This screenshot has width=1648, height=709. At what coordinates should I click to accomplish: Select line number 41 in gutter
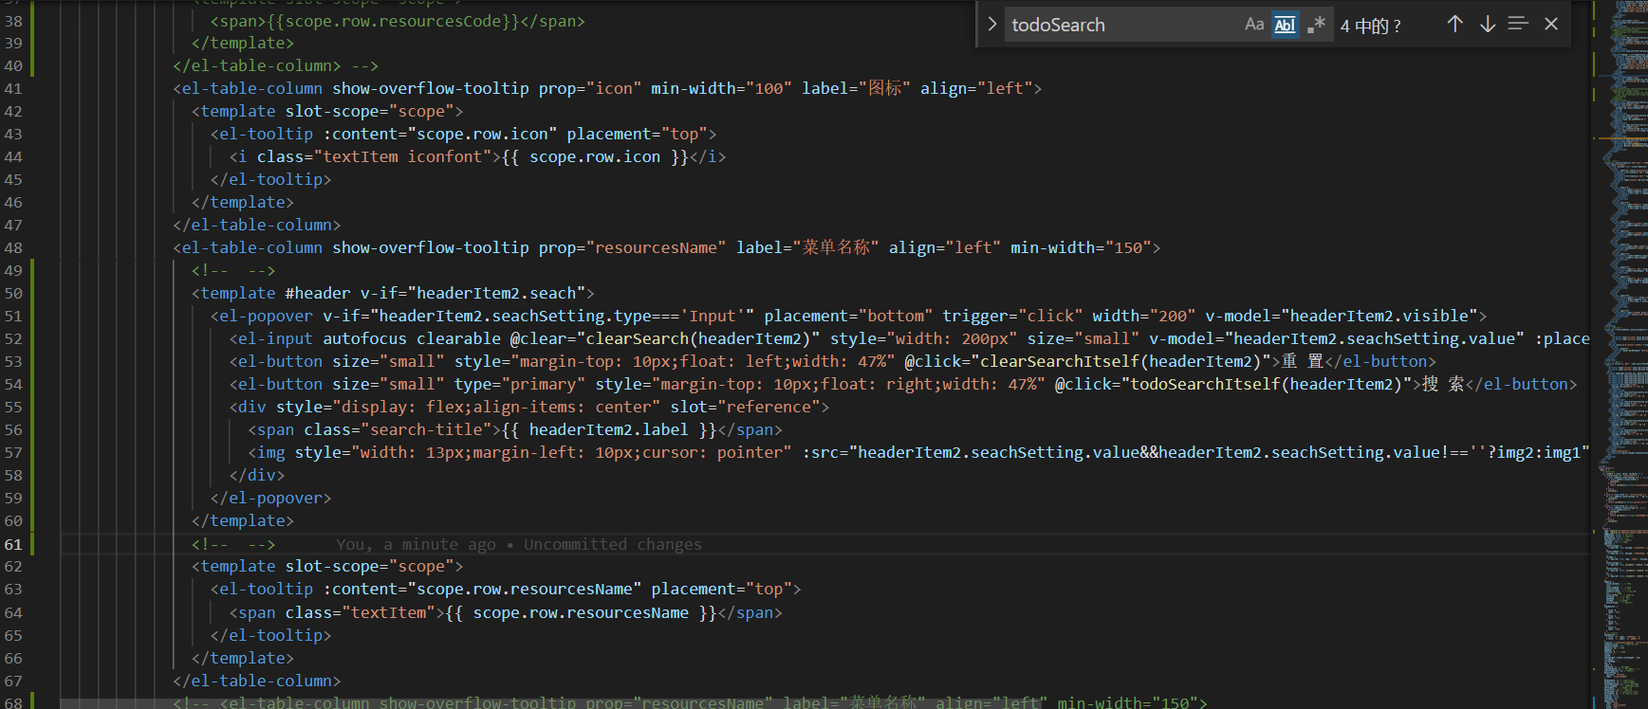[13, 88]
